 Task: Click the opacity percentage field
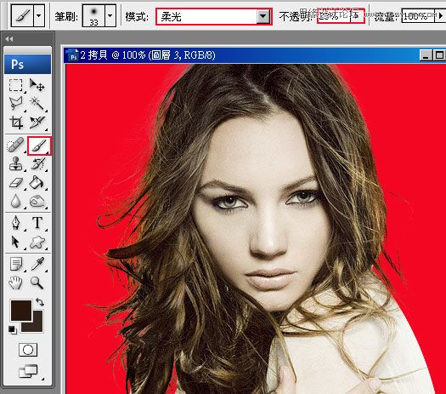click(x=334, y=16)
